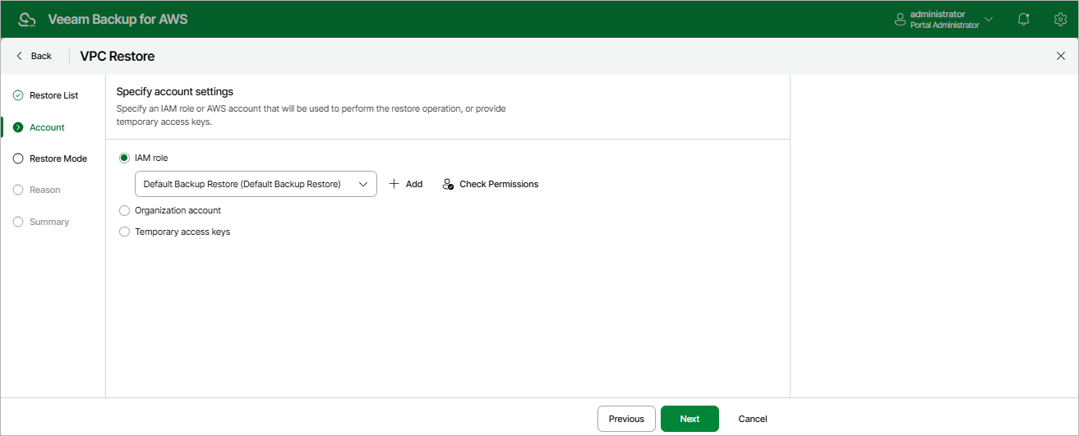Select the IAM role radio button
Image resolution: width=1079 pixels, height=436 pixels.
pyautogui.click(x=125, y=157)
